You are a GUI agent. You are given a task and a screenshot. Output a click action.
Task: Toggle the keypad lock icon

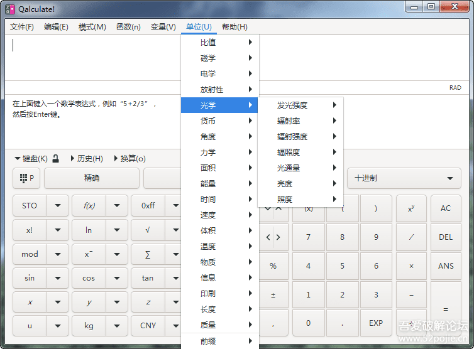pyautogui.click(x=55, y=159)
